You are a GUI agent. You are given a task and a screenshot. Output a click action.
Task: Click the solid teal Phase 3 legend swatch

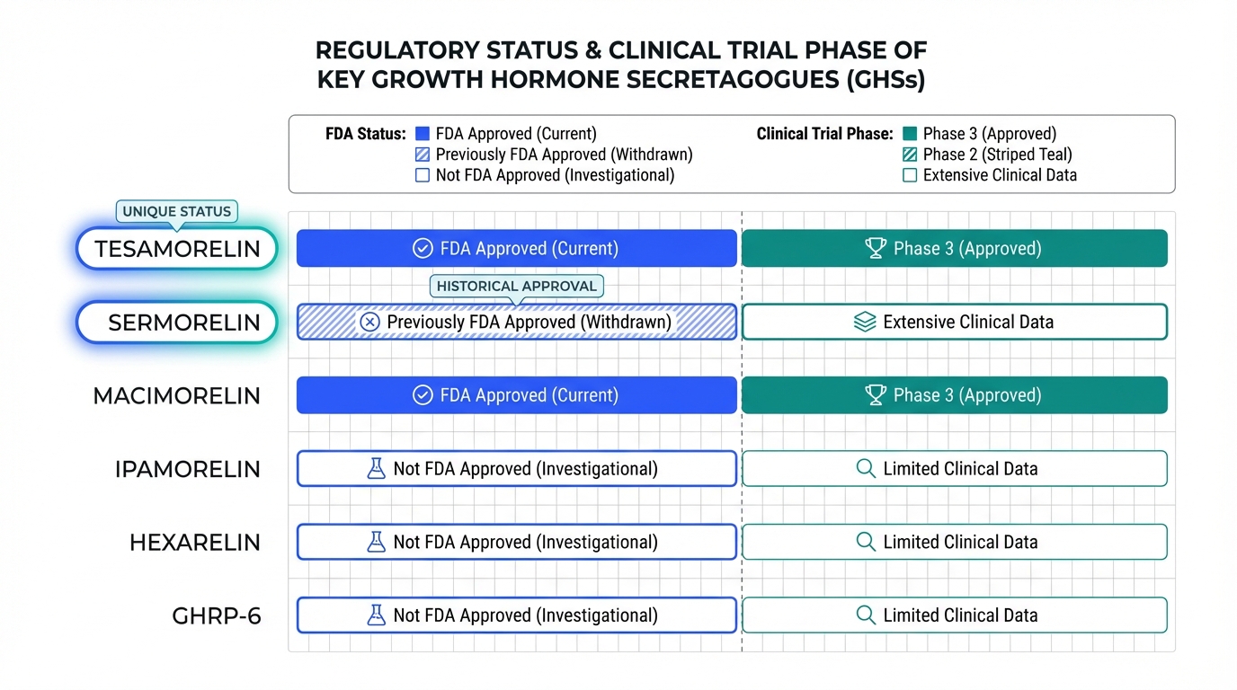click(x=909, y=134)
